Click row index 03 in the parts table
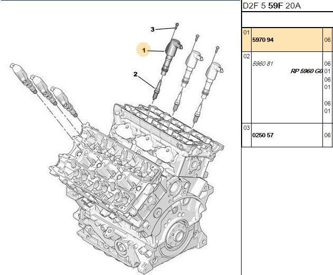The image size is (333, 275). (246, 128)
